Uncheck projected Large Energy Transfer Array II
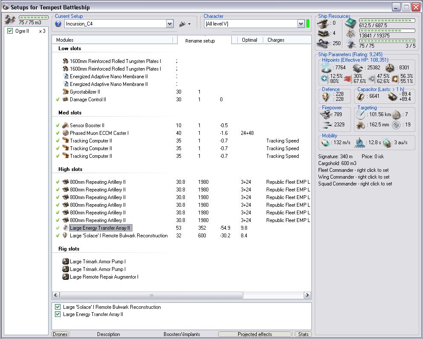 (x=58, y=314)
